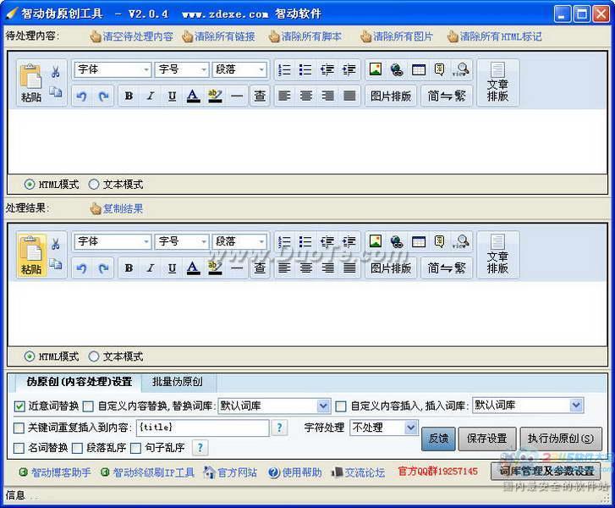
Task: Toggle Bold in the upper editor toolbar
Action: [x=129, y=96]
